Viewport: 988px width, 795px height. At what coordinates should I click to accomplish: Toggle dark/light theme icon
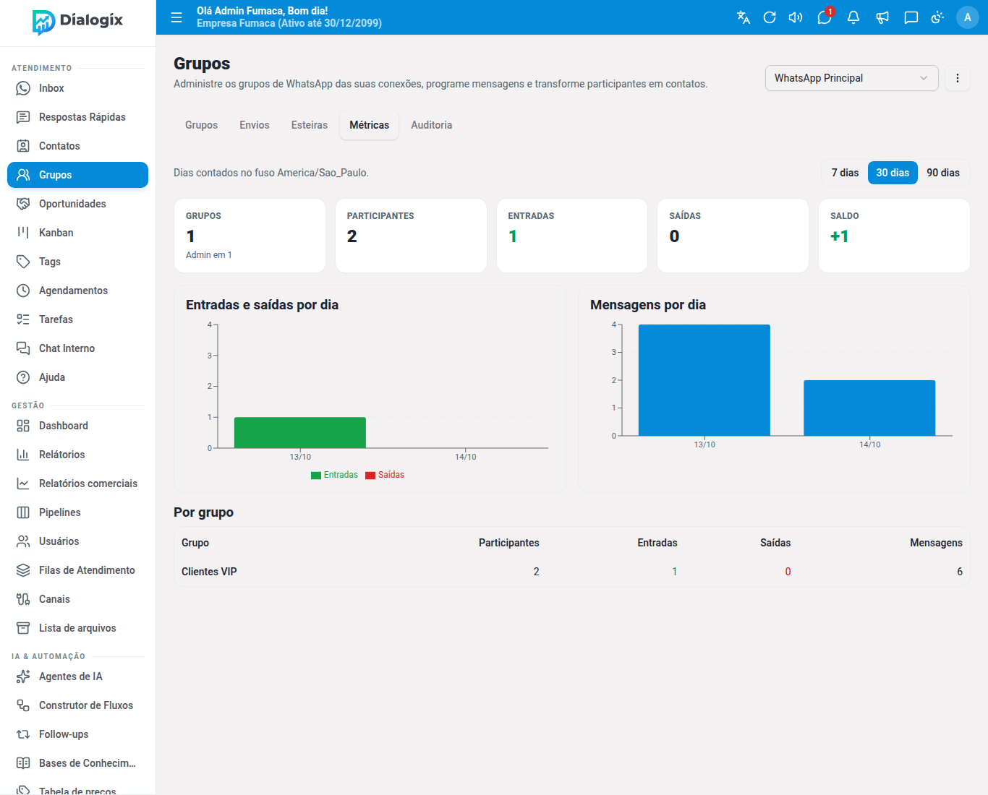(937, 17)
